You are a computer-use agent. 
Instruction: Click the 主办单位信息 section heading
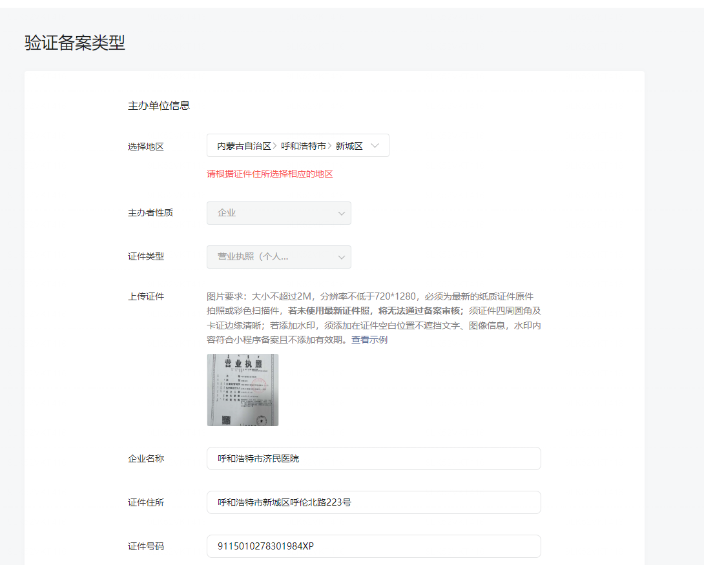pyautogui.click(x=159, y=105)
